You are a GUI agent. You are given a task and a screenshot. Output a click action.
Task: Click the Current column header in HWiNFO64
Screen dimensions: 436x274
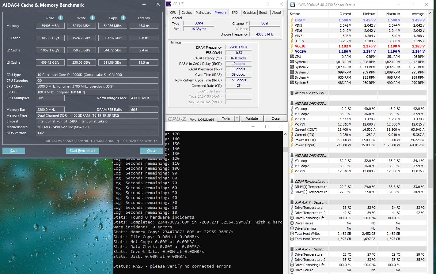[x=340, y=14]
